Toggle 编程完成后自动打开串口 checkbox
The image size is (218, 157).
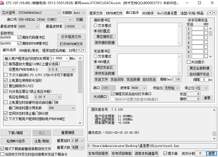[x=112, y=94]
